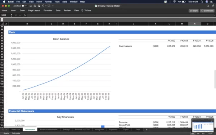Screen dimensions: 216x135
Task: Click the Save icon in title bar
Action: [x=35, y=6]
